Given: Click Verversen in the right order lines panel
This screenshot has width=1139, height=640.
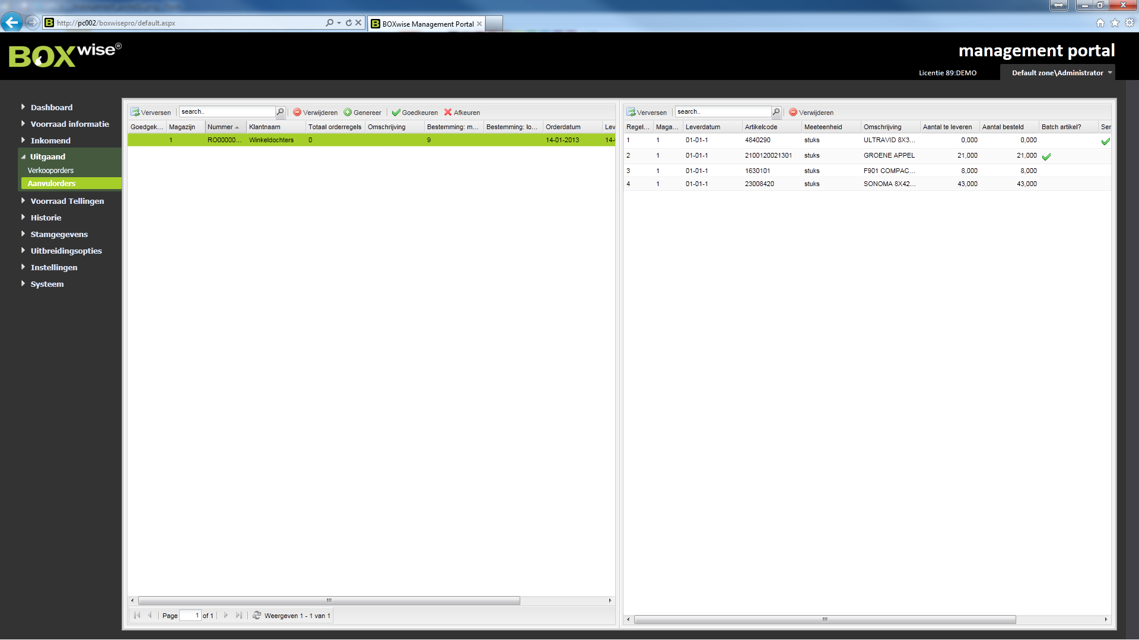Looking at the screenshot, I should (x=647, y=113).
